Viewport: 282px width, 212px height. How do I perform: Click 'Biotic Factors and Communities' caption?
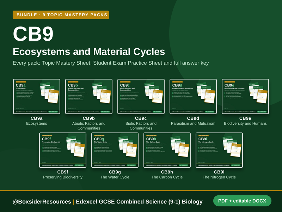pos(141,126)
